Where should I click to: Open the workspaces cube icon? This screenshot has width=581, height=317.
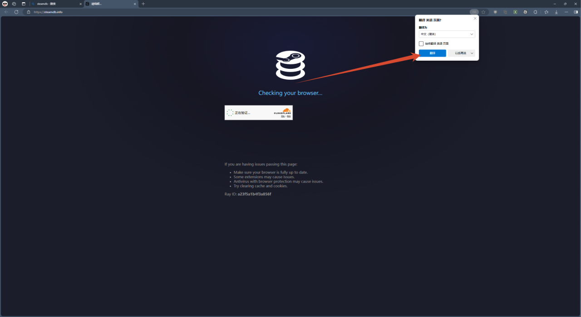point(14,4)
